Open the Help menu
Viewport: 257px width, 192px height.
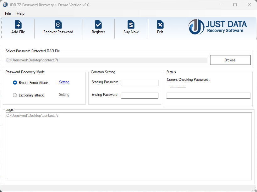click(x=20, y=13)
